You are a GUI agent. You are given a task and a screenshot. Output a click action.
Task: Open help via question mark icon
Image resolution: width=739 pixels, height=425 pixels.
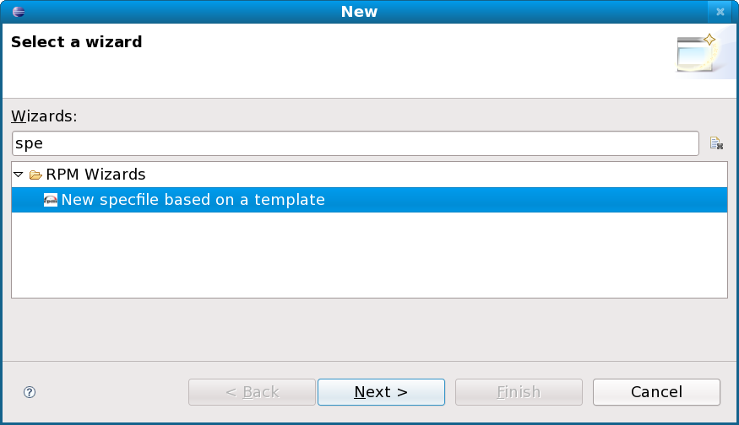click(30, 392)
